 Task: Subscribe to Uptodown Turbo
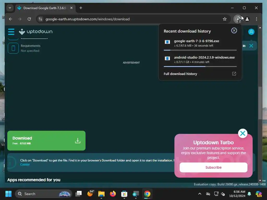tap(213, 167)
